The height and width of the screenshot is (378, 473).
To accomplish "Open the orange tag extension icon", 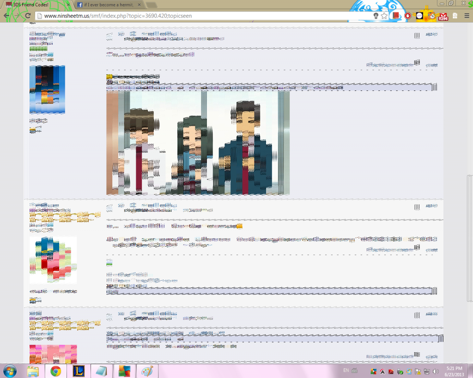I will [431, 16].
